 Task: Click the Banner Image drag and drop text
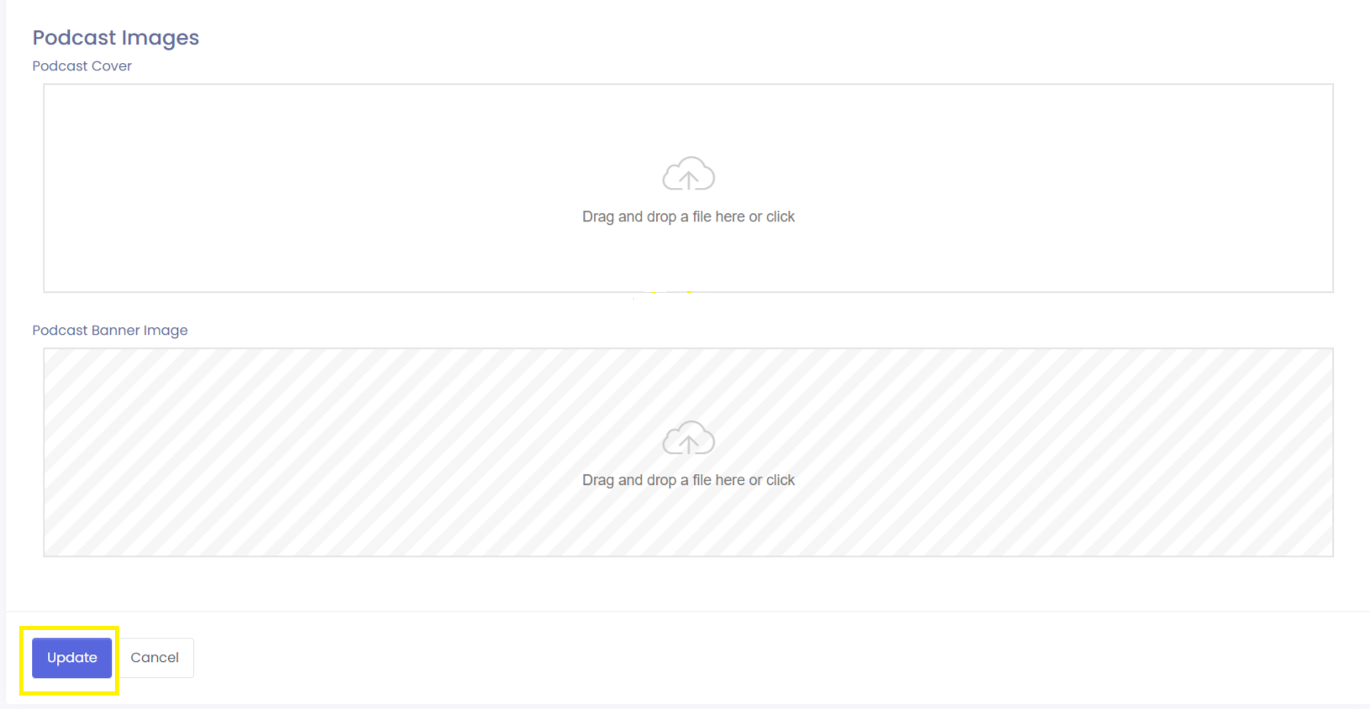click(689, 480)
